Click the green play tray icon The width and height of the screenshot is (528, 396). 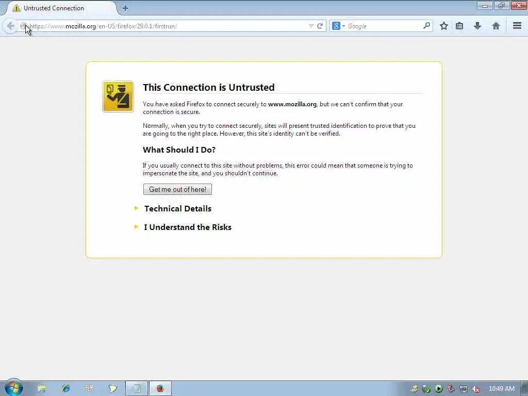click(x=438, y=389)
